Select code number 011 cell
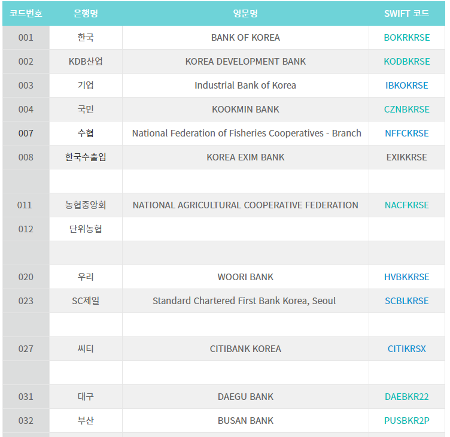 25,205
